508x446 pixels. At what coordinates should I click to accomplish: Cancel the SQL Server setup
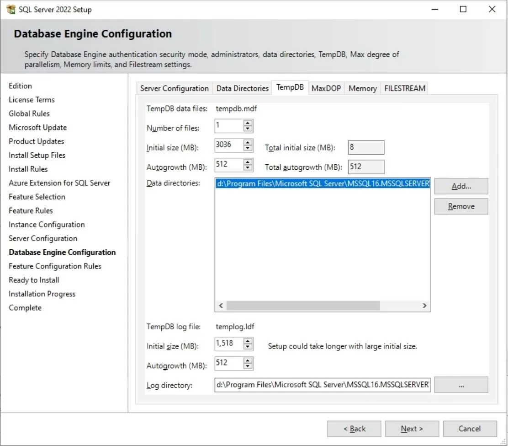coord(470,429)
